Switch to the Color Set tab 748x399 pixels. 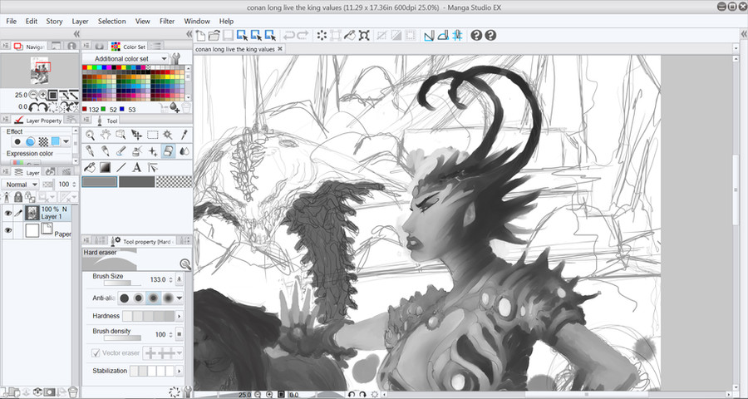[x=128, y=47]
